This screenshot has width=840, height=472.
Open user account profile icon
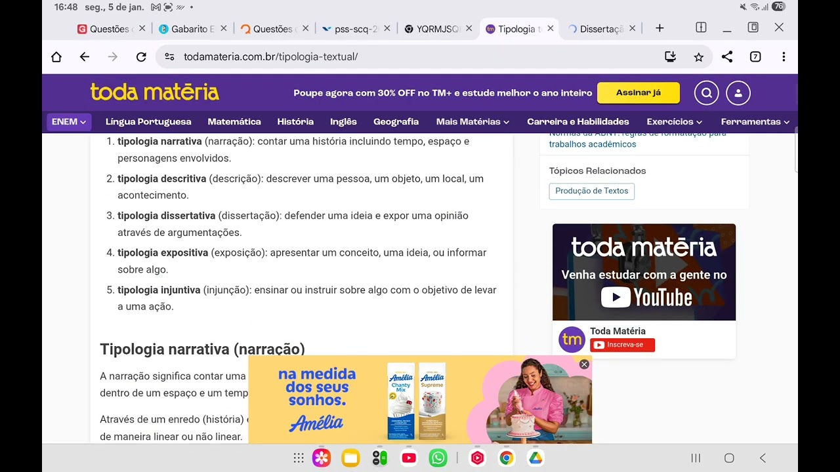738,93
